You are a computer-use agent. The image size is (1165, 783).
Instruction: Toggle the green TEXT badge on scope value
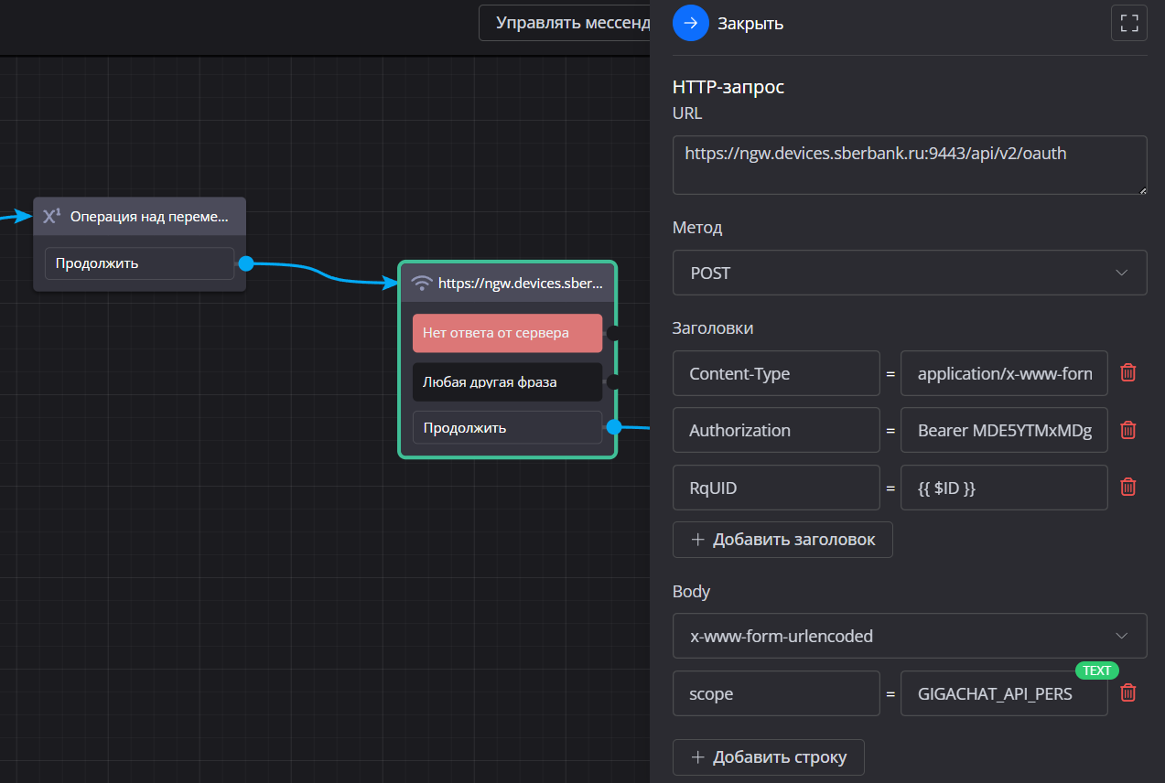[x=1096, y=670]
